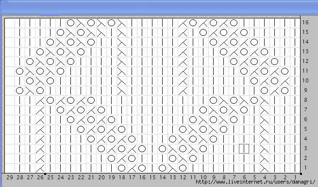The width and height of the screenshot is (318, 187).
Task: Click the decrease symbol at row 12, column 12
Action: tap(183, 62)
